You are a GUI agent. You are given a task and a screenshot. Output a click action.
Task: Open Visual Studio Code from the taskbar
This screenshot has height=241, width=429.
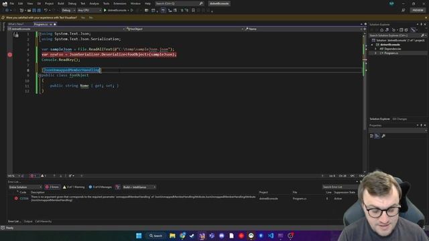click(271, 236)
